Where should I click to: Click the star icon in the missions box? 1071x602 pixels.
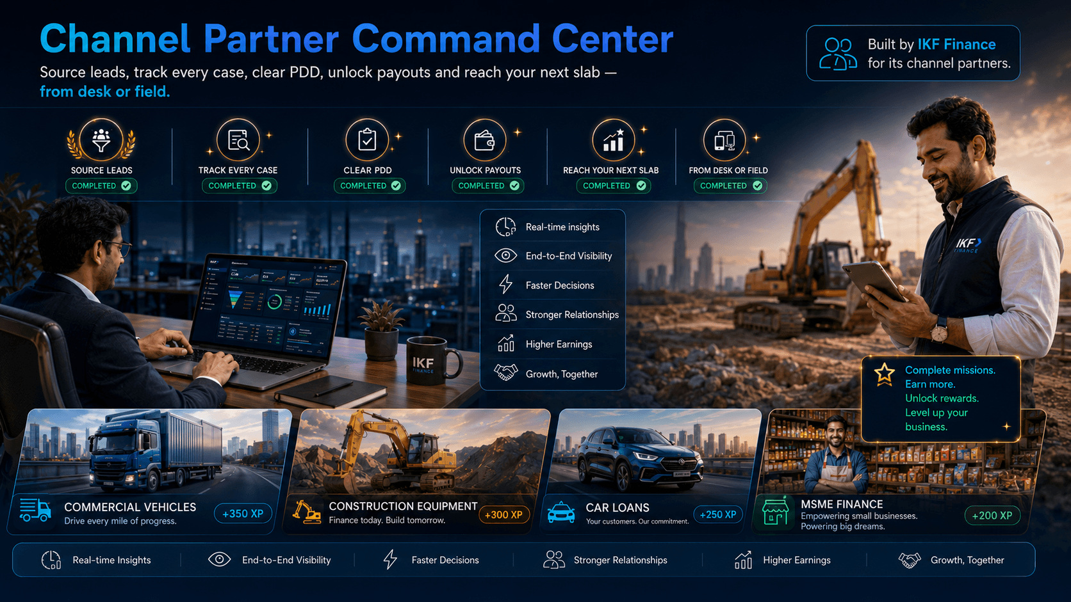(x=885, y=374)
